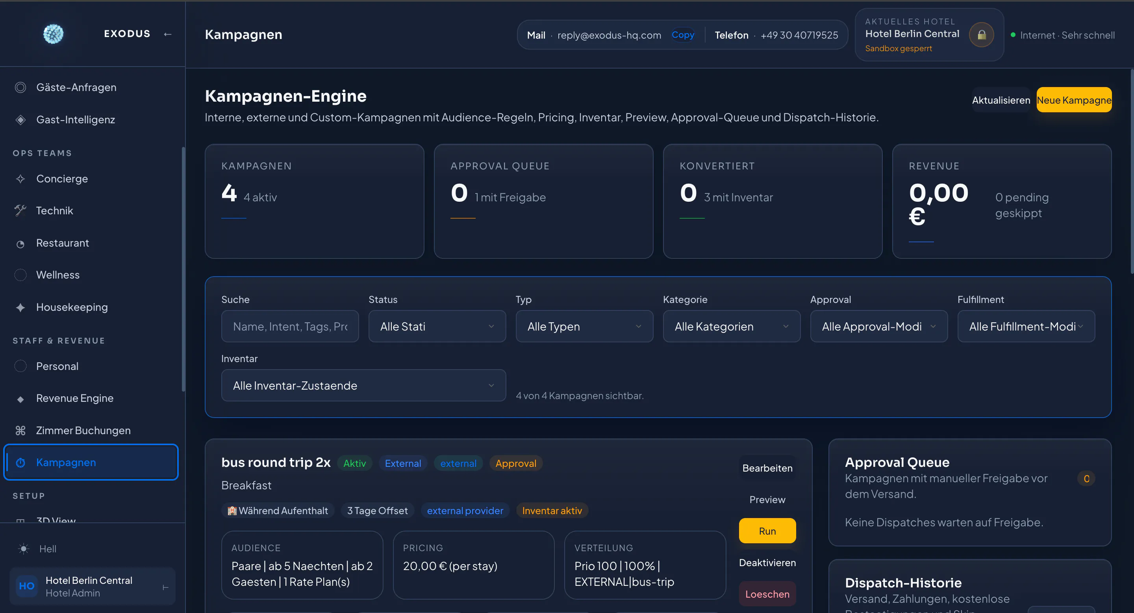Open the Inventar Alle Inventar-Zustaende dropdown
The image size is (1134, 613).
(x=363, y=385)
